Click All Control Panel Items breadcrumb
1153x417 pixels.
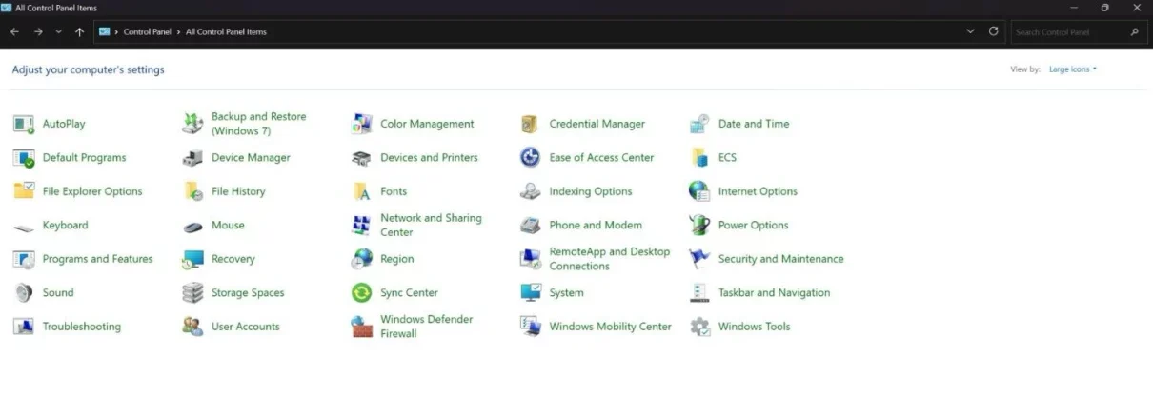pos(226,31)
